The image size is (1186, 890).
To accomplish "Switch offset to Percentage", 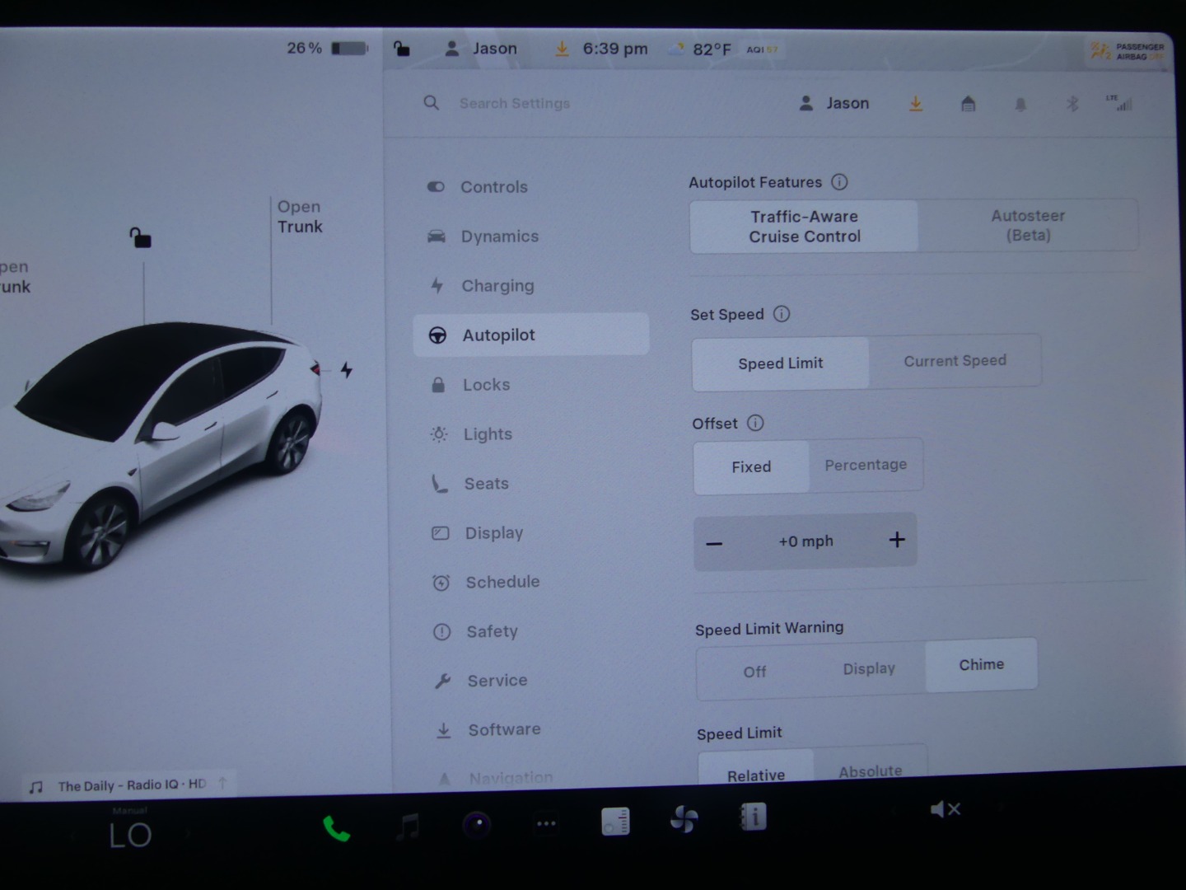I will click(x=866, y=466).
